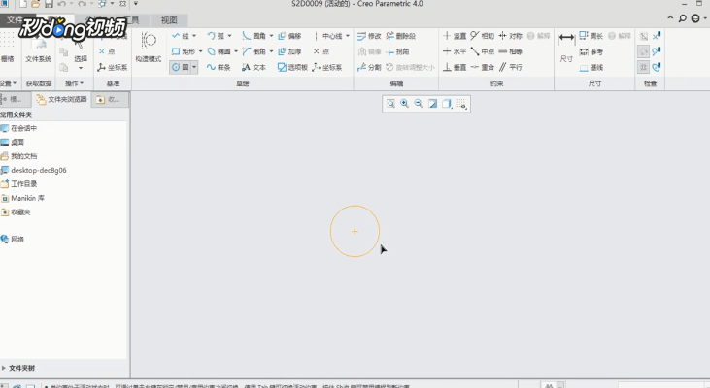Select the 圆 (Circle) sketch tool

point(181,67)
